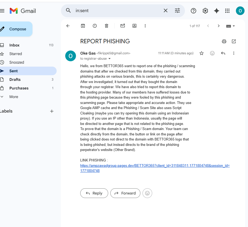Open input tools keyboard dropdown

(x=231, y=26)
